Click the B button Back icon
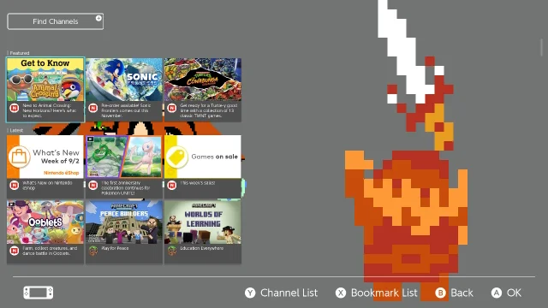This screenshot has width=548, height=308. tap(440, 293)
